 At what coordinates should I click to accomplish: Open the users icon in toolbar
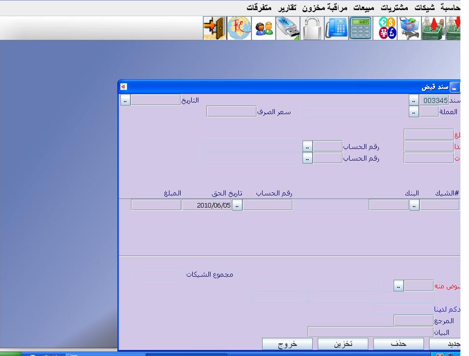click(x=264, y=28)
